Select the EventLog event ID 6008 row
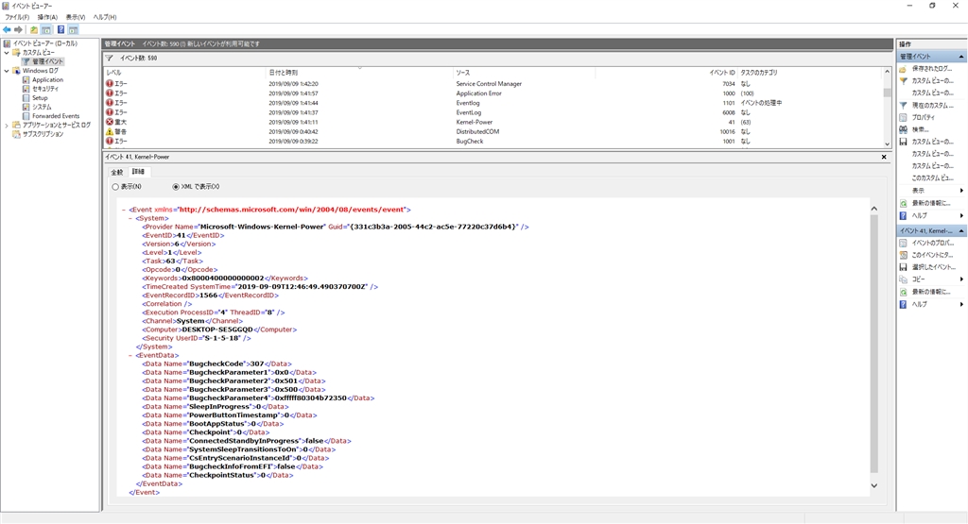The image size is (968, 524). point(493,112)
